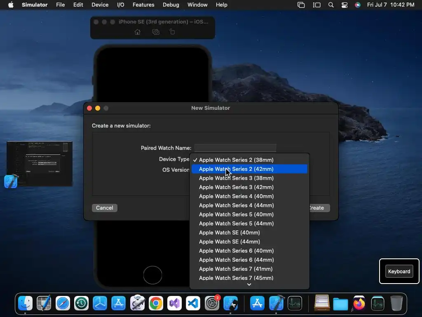422x317 pixels.
Task: Click the Xcode hammer icon in the dock
Action: click(277, 303)
